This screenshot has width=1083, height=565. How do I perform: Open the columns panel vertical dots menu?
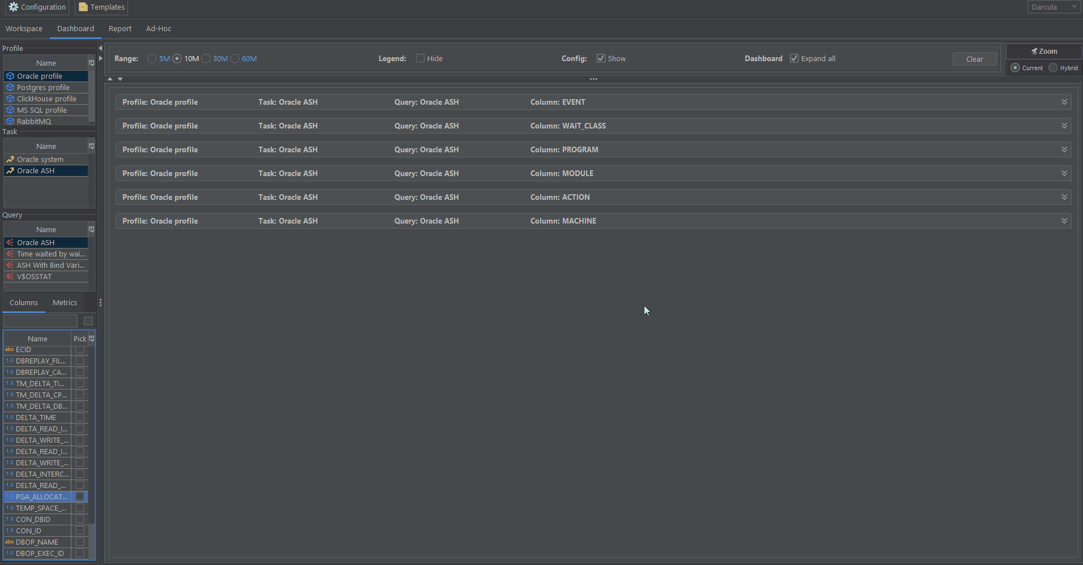[x=100, y=303]
